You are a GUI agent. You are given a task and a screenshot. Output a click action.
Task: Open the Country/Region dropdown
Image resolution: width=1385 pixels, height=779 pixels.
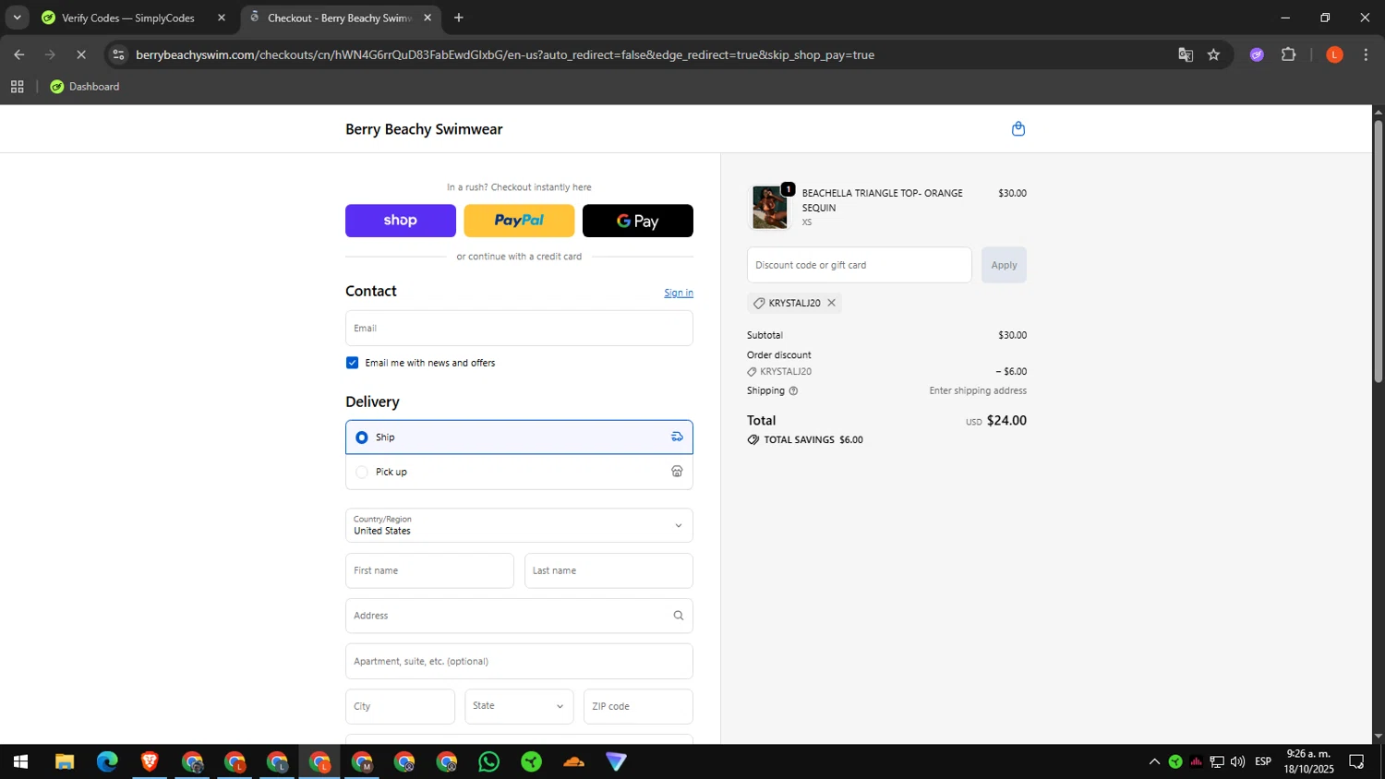[519, 525]
